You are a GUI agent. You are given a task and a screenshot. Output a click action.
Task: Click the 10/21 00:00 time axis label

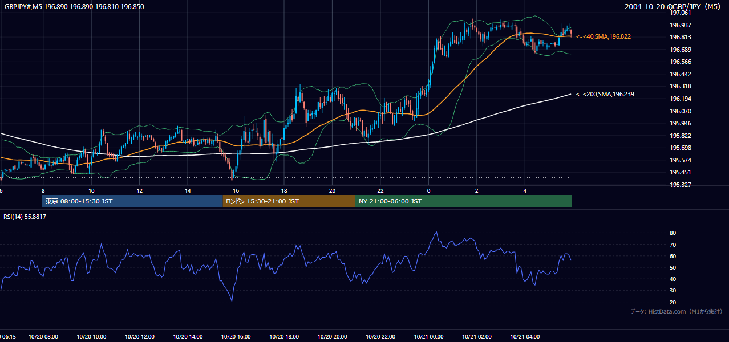coord(428,336)
